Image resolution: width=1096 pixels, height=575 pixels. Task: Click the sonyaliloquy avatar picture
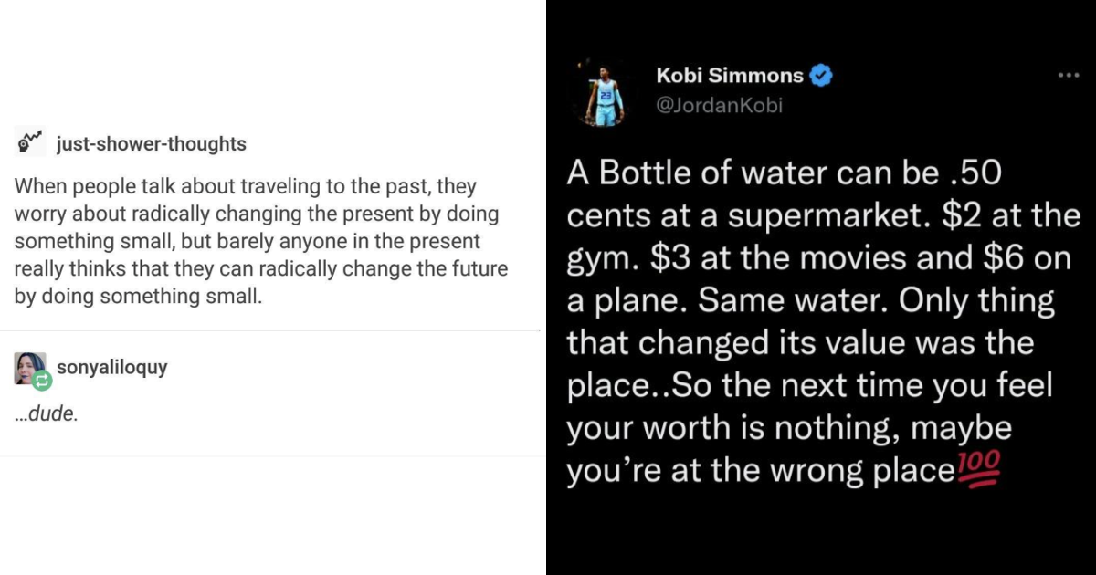pyautogui.click(x=30, y=365)
